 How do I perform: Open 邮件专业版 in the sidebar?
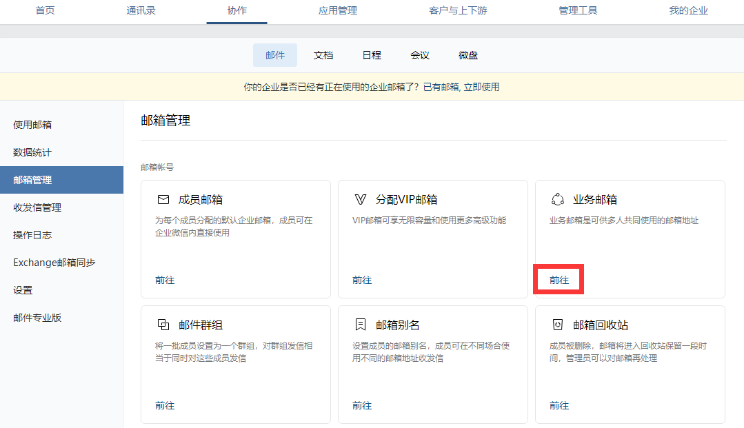pyautogui.click(x=37, y=318)
